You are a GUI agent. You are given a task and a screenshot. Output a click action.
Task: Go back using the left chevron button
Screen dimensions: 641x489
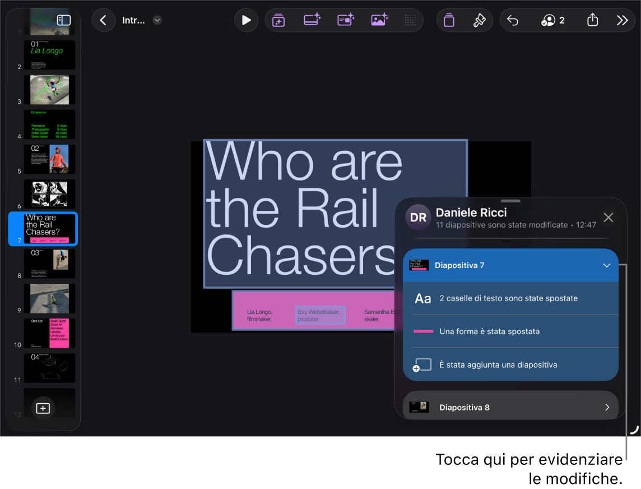point(104,20)
